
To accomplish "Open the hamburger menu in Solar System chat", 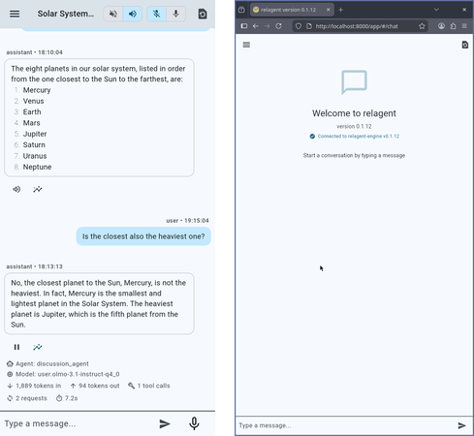I will pos(15,14).
